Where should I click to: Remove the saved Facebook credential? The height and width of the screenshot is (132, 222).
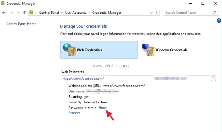point(75,113)
